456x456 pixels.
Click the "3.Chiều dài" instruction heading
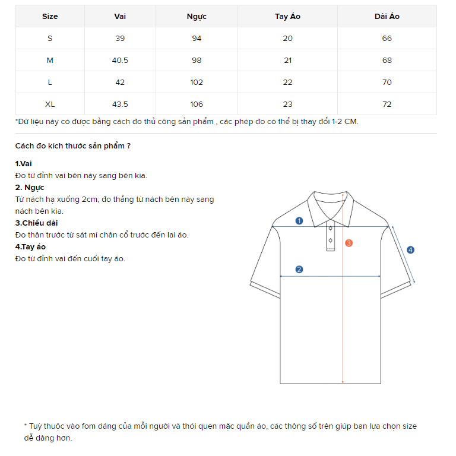click(x=37, y=223)
